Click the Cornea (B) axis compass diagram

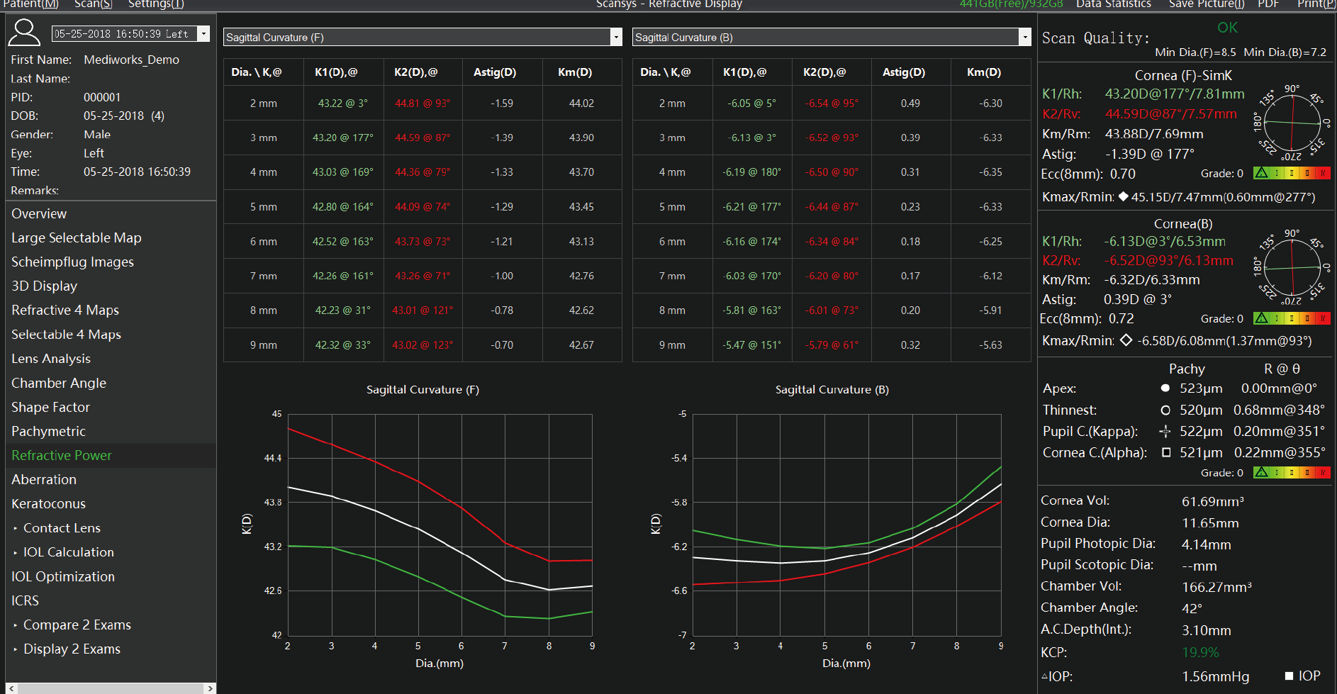click(x=1292, y=267)
